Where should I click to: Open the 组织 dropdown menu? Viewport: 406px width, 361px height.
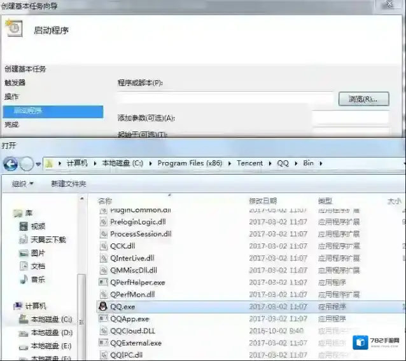[x=23, y=184]
